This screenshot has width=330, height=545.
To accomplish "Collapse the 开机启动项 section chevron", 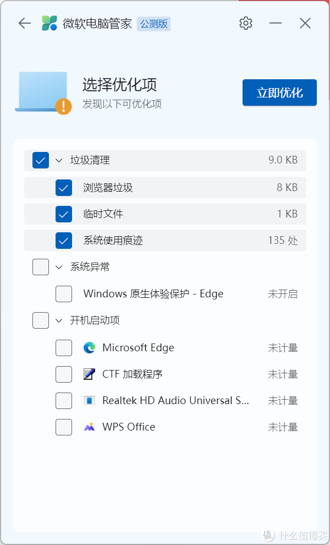I will point(59,320).
